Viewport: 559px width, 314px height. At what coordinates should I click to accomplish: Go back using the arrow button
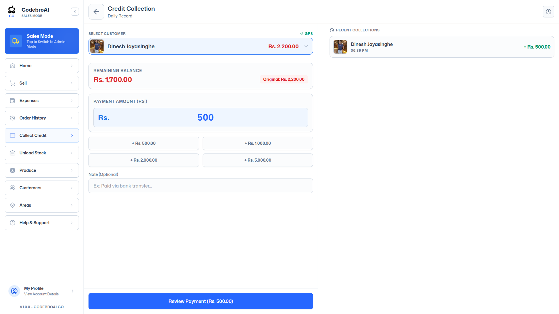(96, 12)
